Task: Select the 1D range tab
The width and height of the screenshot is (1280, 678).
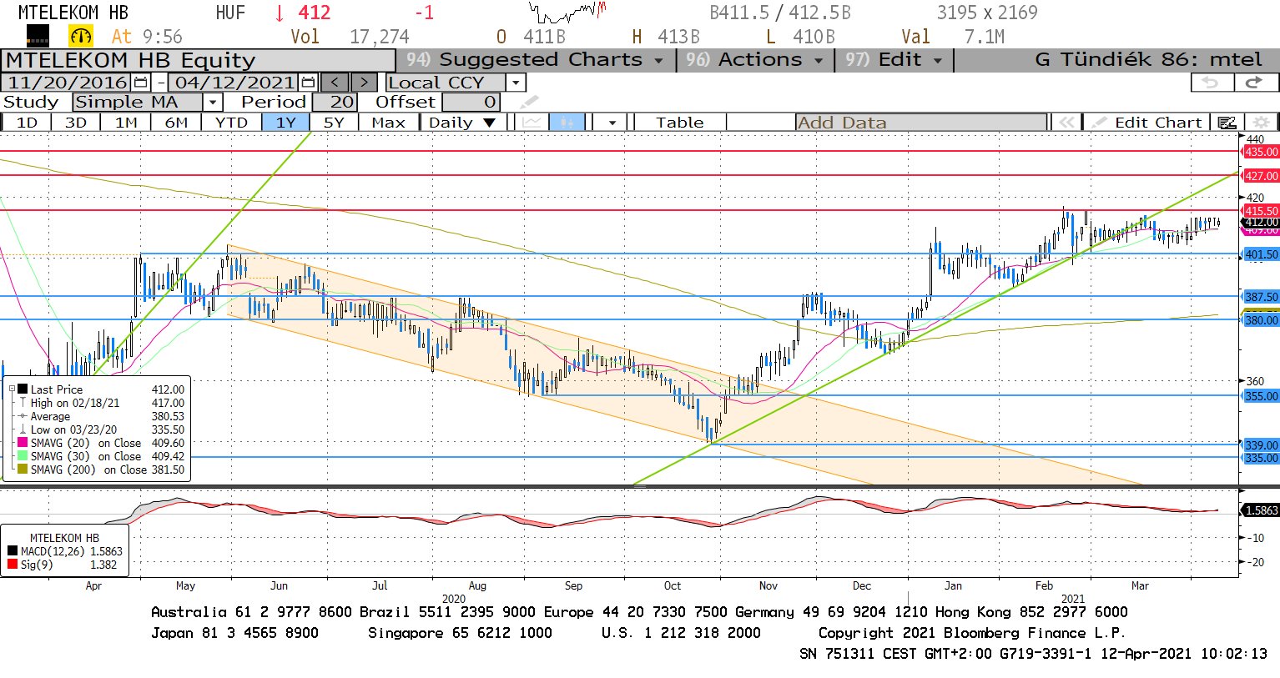Action: tap(27, 123)
